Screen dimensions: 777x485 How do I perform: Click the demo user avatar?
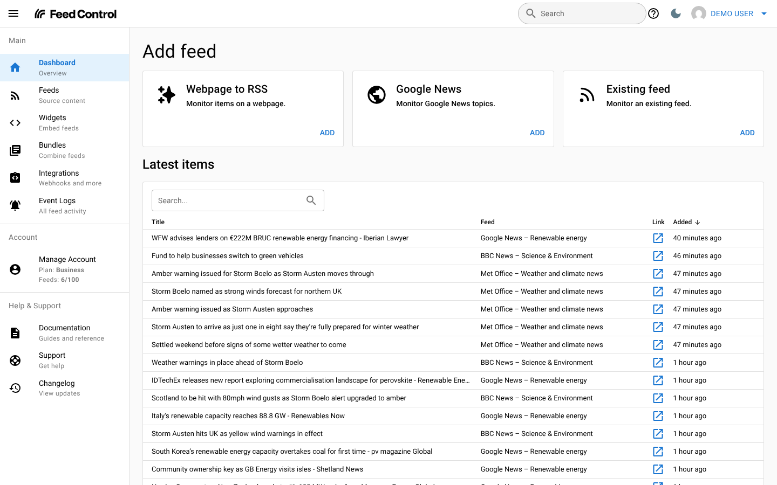coord(699,13)
